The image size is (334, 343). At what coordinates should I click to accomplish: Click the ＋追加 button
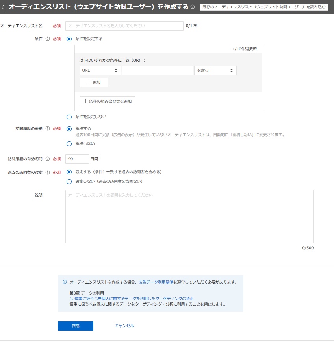pos(94,82)
